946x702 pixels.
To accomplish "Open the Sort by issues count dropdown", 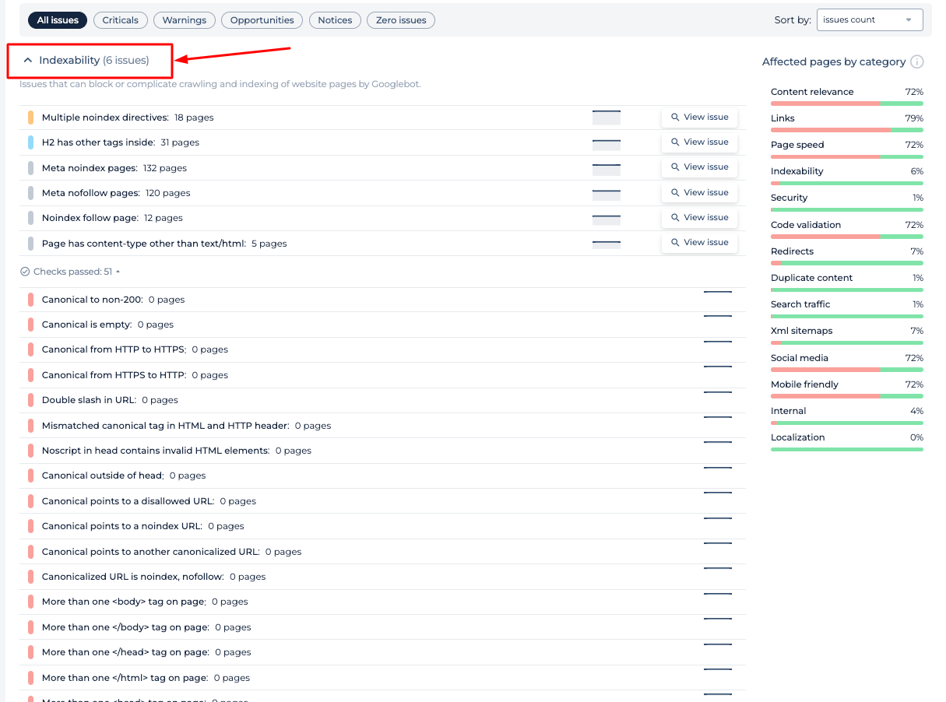I will pyautogui.click(x=870, y=20).
